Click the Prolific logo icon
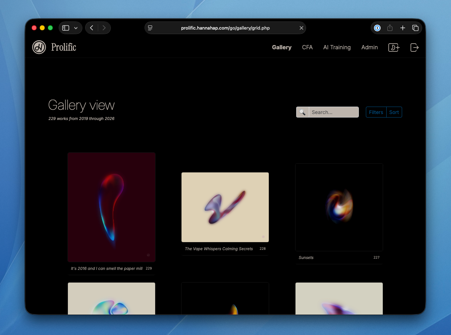Viewport: 451px width, 335px height. point(39,47)
